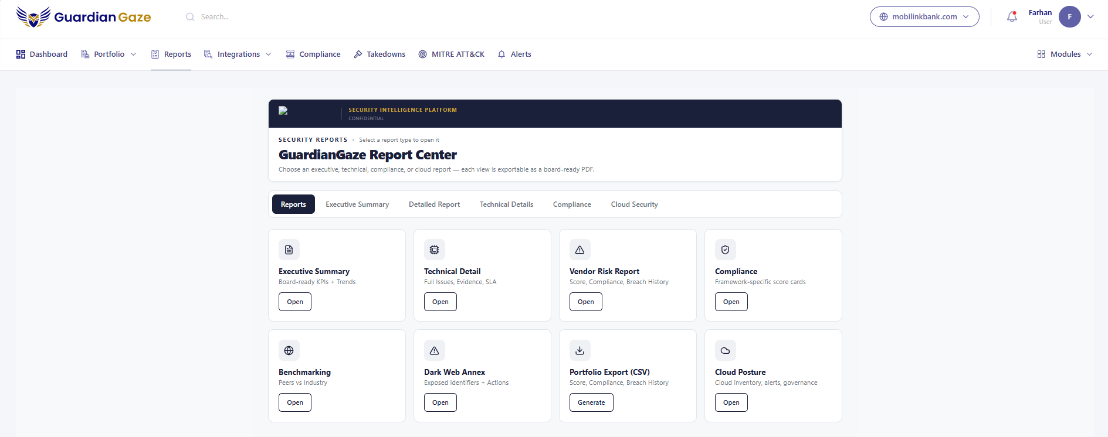Click the Portfolio Export download icon
1108x437 pixels.
580,351
